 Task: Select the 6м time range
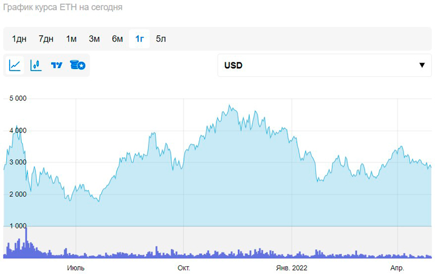tap(117, 39)
